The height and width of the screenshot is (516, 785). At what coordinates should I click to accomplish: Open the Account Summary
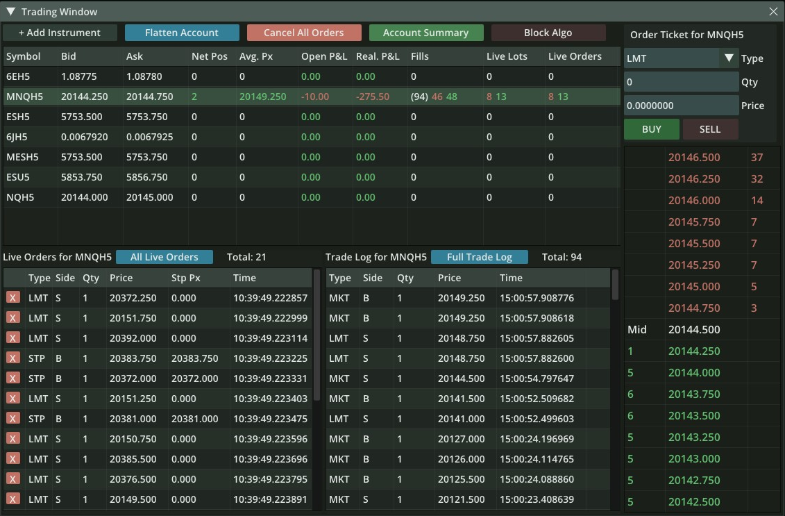426,32
